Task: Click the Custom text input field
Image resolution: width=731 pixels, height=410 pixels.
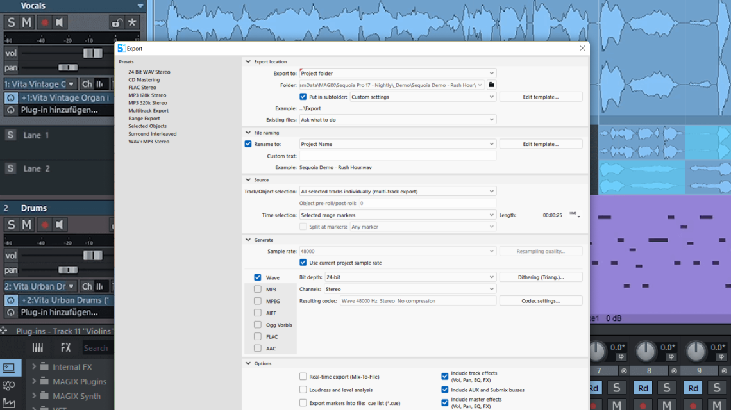Action: click(398, 156)
